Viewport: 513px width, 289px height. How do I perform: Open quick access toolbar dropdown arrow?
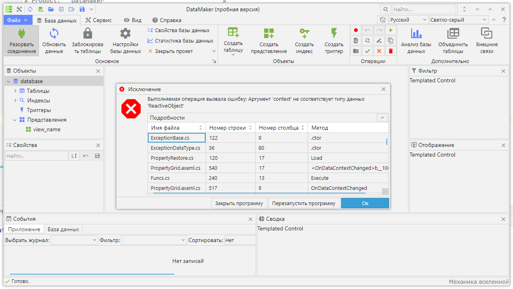[92, 9]
